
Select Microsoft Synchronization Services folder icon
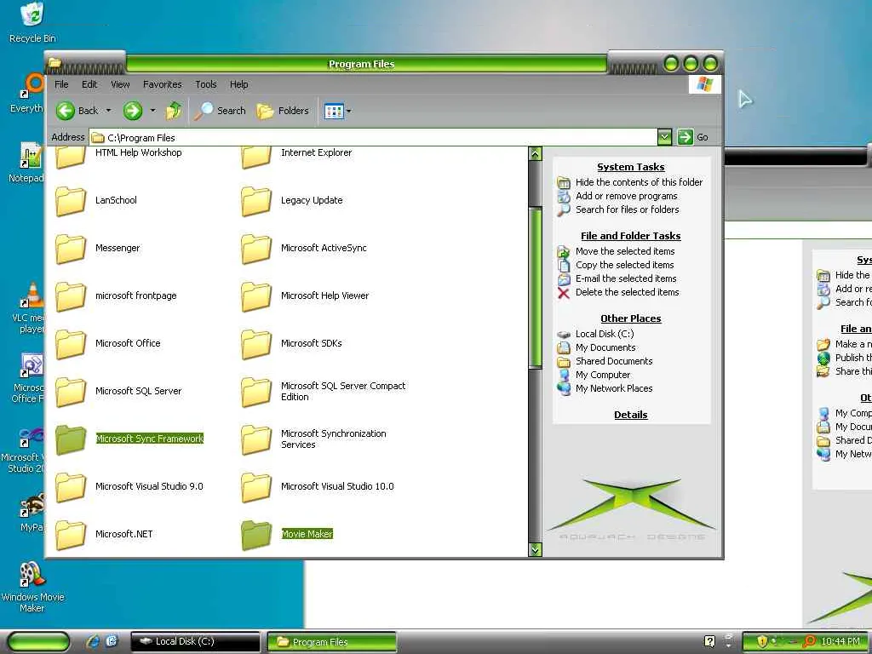pos(256,439)
